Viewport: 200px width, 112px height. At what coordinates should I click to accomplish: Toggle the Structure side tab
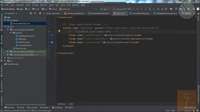pyautogui.click(x=2, y=86)
